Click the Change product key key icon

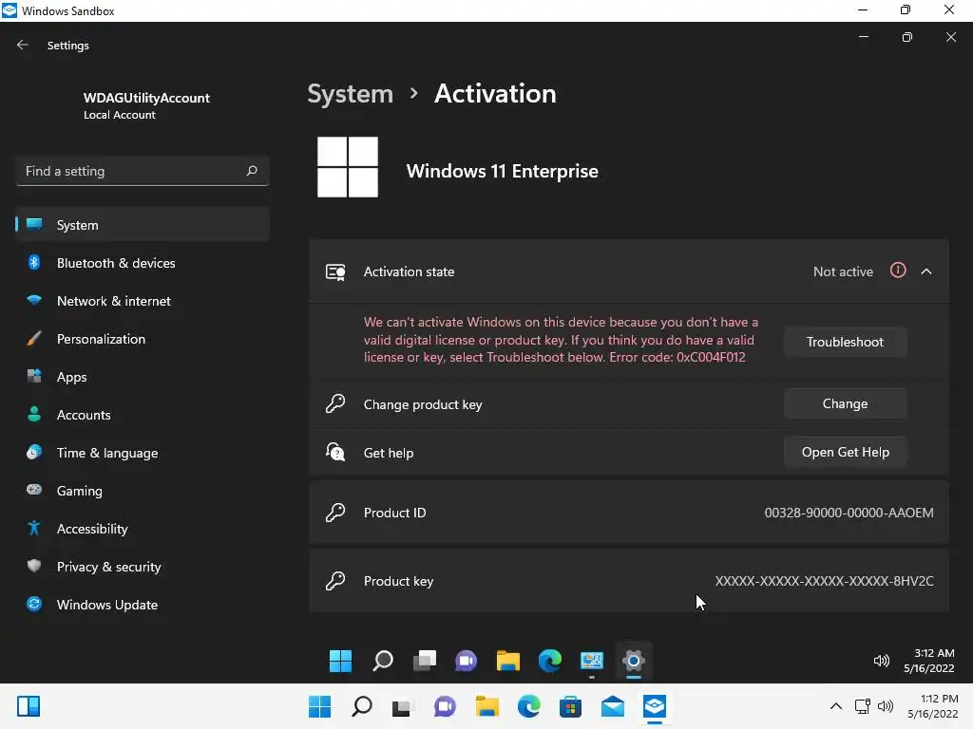pyautogui.click(x=335, y=403)
